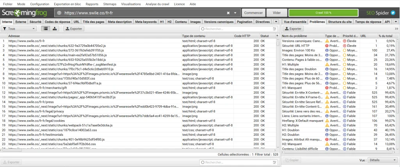Select row https://www.swile.co/fr-fr/press
400x167 pixels.
pos(138,102)
